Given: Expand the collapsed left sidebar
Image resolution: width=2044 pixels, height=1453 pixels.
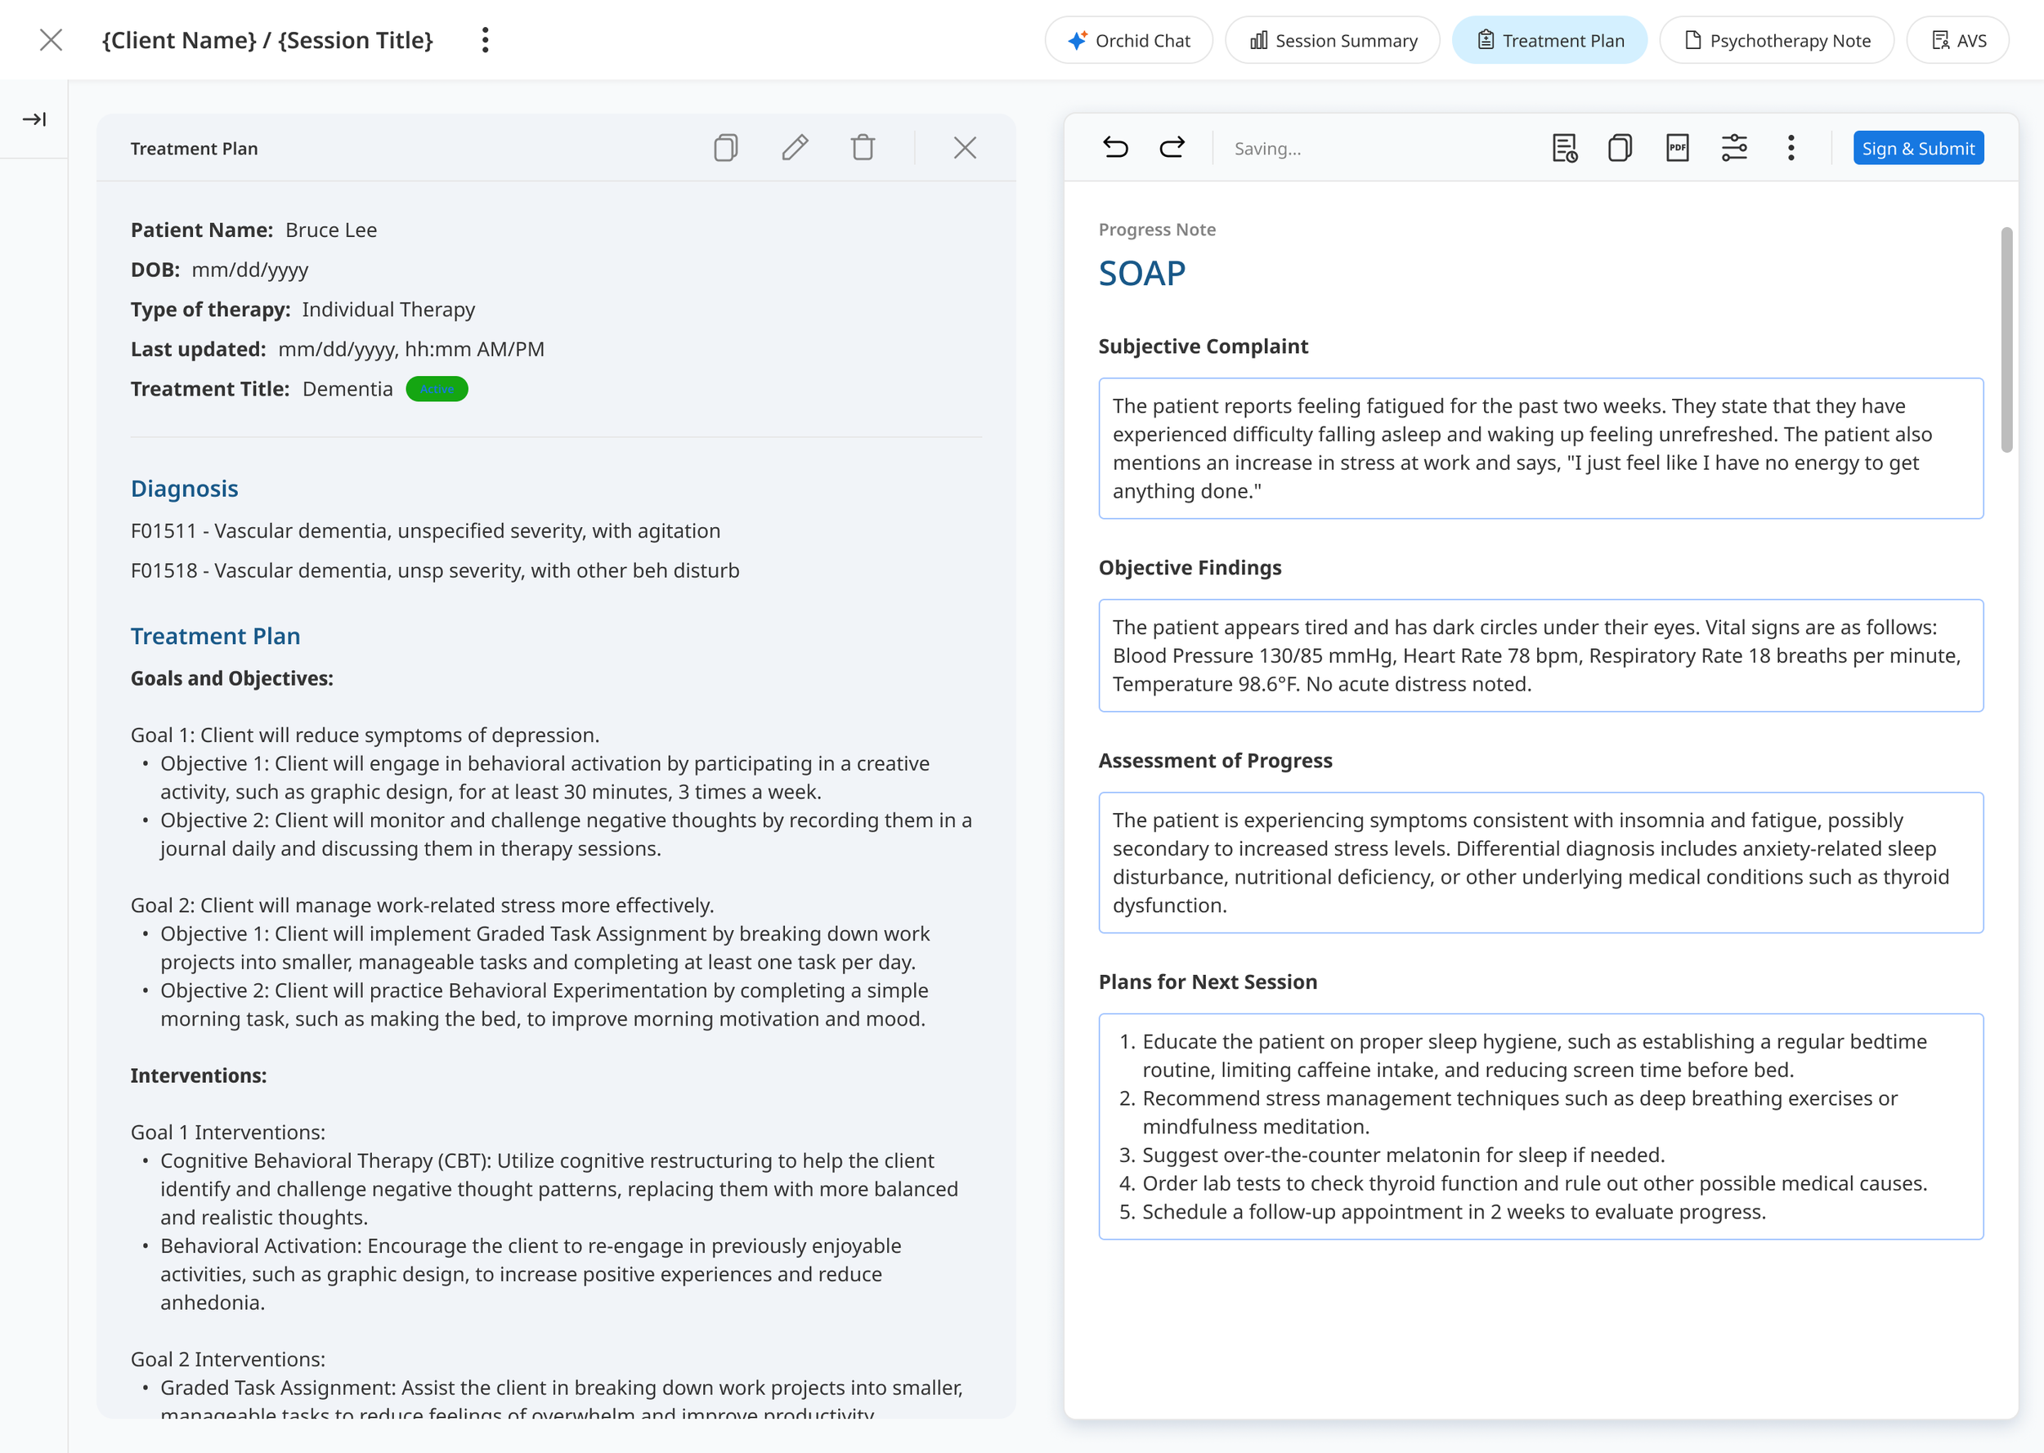Looking at the screenshot, I should coord(34,119).
